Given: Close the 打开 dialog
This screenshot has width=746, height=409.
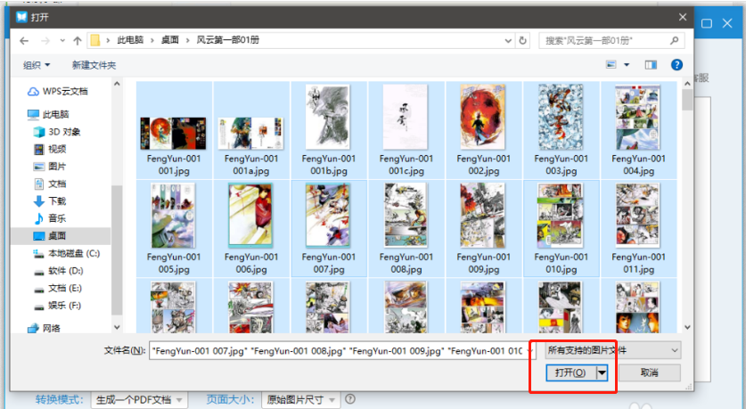Looking at the screenshot, I should pyautogui.click(x=683, y=17).
